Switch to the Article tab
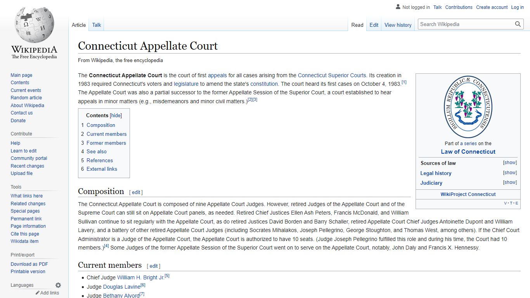The height and width of the screenshot is (298, 530). 79,25
